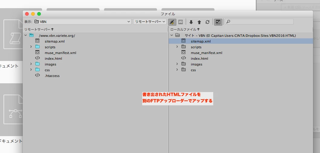The width and height of the screenshot is (320, 153).
Task: Select remote index.html code icon
Action: [x=37, y=58]
